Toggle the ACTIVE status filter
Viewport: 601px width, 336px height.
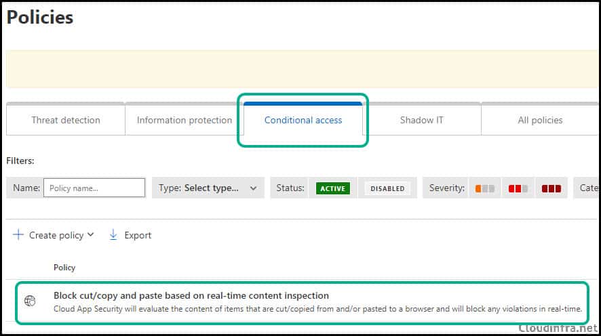(332, 188)
